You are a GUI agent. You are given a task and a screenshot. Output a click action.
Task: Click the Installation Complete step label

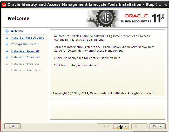point(25,70)
